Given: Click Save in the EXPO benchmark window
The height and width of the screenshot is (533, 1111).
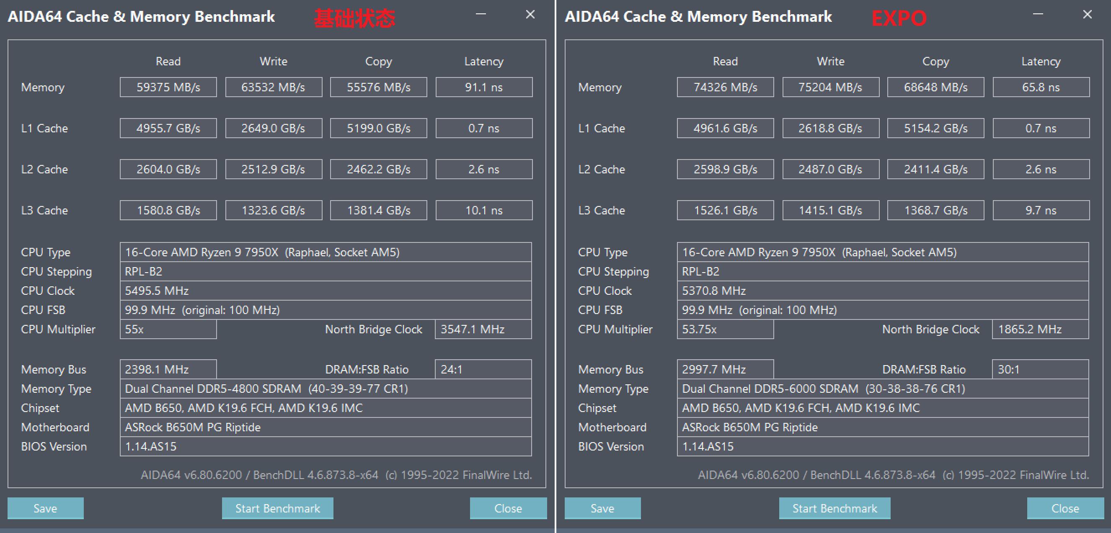Looking at the screenshot, I should [602, 508].
